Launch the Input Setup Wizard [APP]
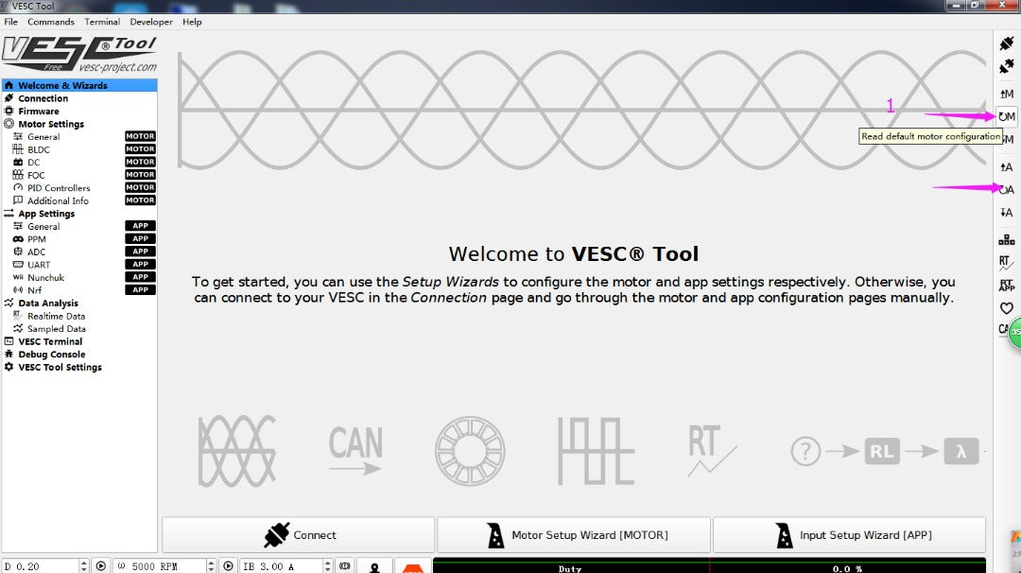Screen dimensions: 1021x573 [x=849, y=534]
